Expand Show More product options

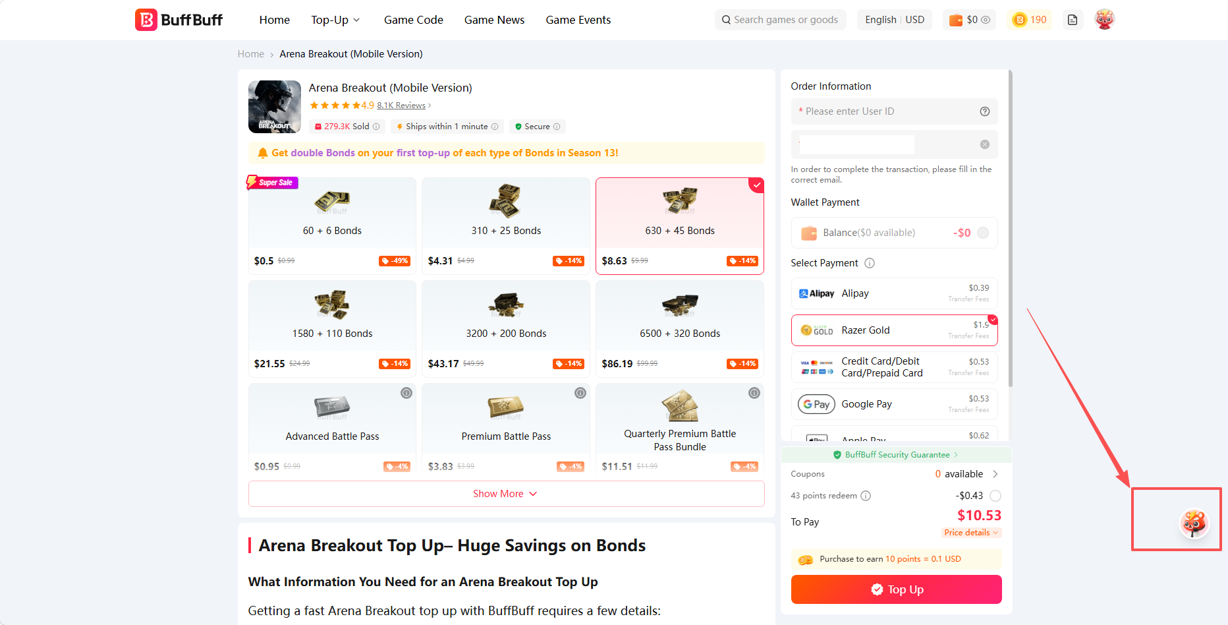pyautogui.click(x=506, y=494)
